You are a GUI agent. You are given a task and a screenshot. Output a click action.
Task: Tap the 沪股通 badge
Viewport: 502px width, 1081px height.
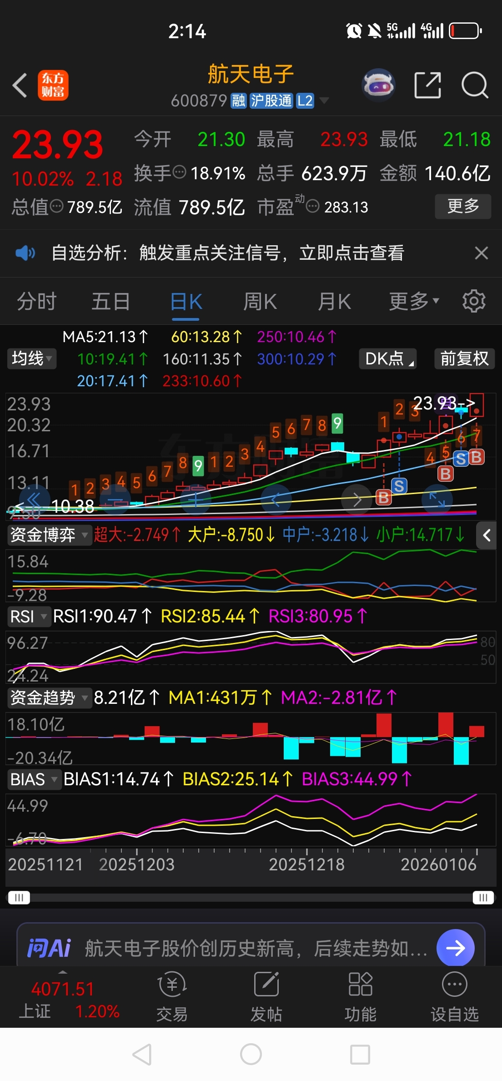(271, 101)
